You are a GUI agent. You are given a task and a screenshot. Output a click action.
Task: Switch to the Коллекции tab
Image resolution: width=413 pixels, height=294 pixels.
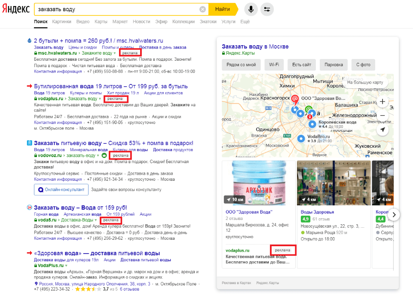tap(184, 22)
